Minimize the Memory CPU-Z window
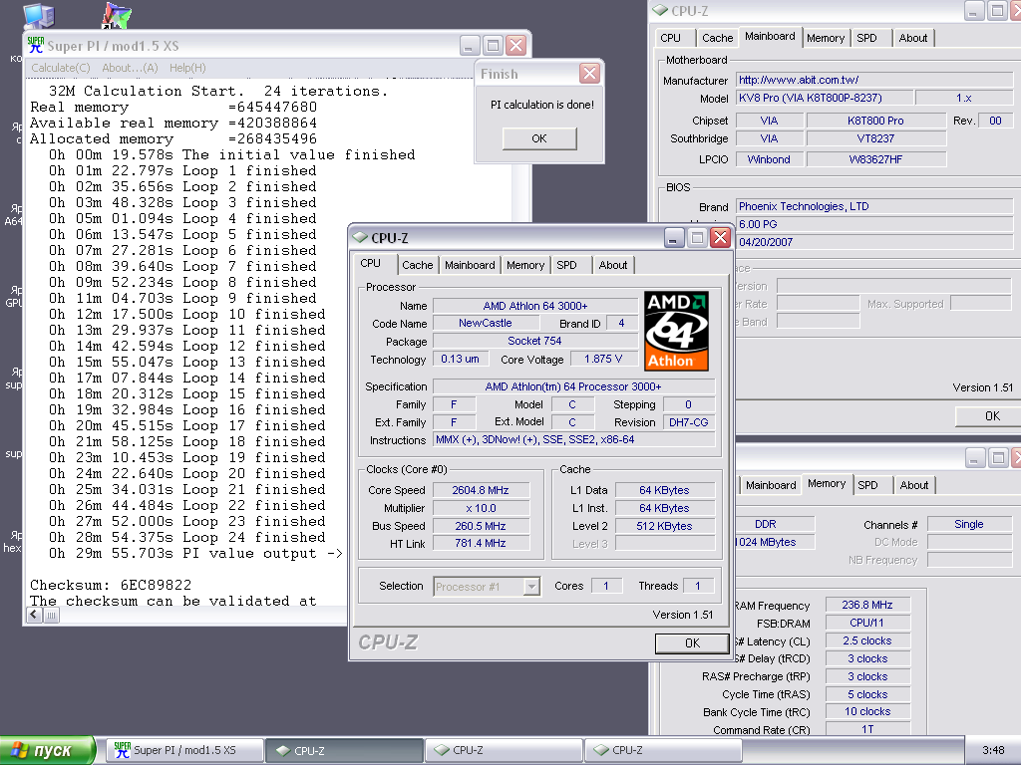Viewport: 1021px width, 765px height. click(974, 458)
